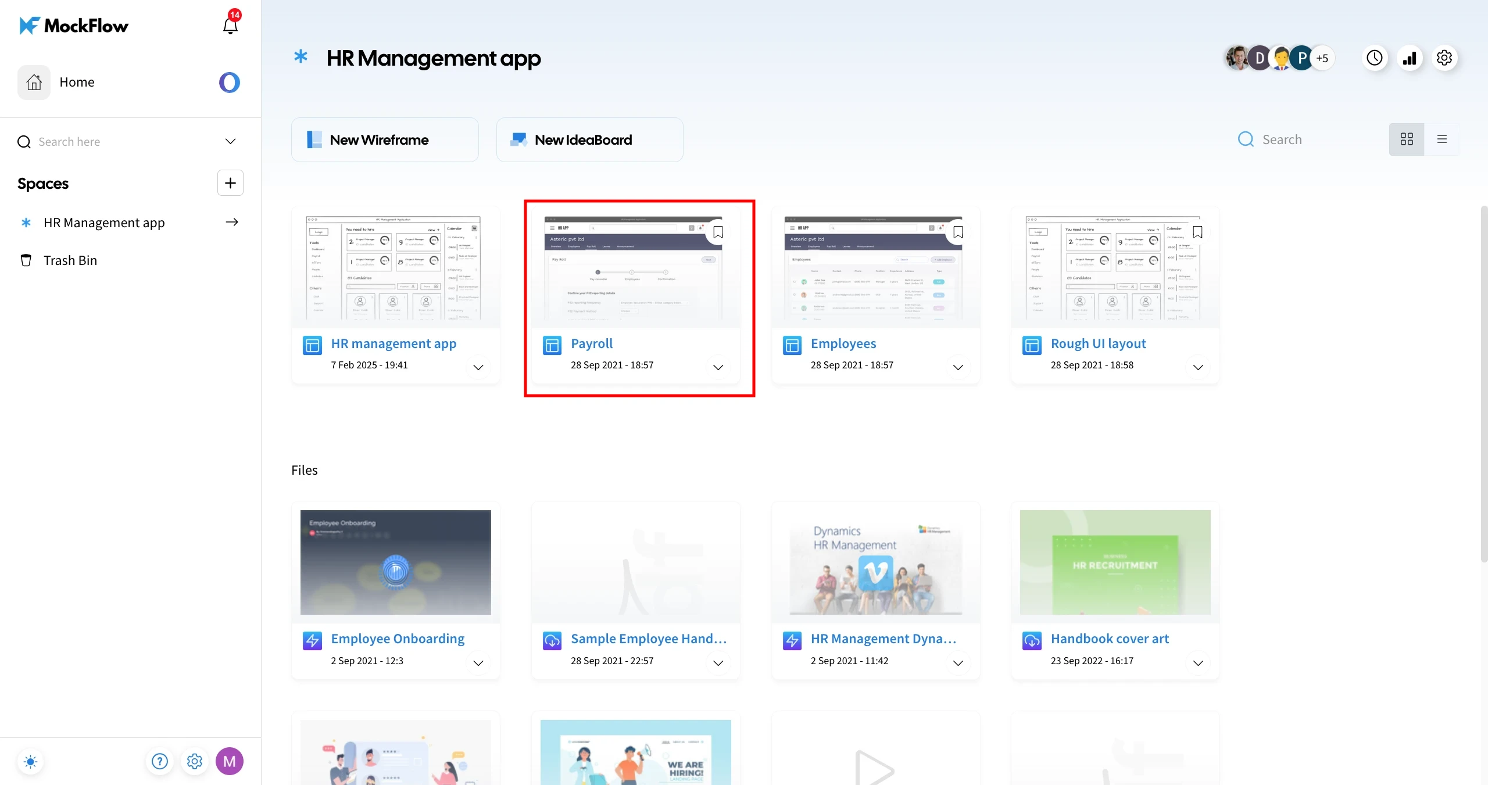This screenshot has width=1488, height=785.
Task: Toggle light/dark theme sun icon
Action: 31,761
